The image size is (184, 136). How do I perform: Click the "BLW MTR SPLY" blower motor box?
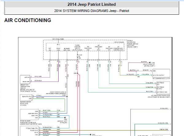point(26,97)
